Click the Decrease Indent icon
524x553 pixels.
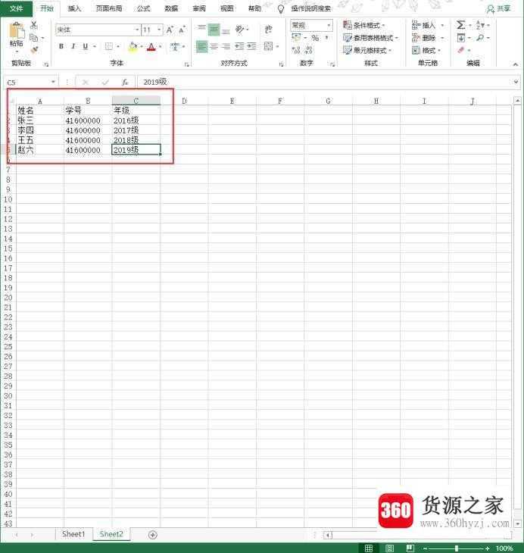(239, 46)
